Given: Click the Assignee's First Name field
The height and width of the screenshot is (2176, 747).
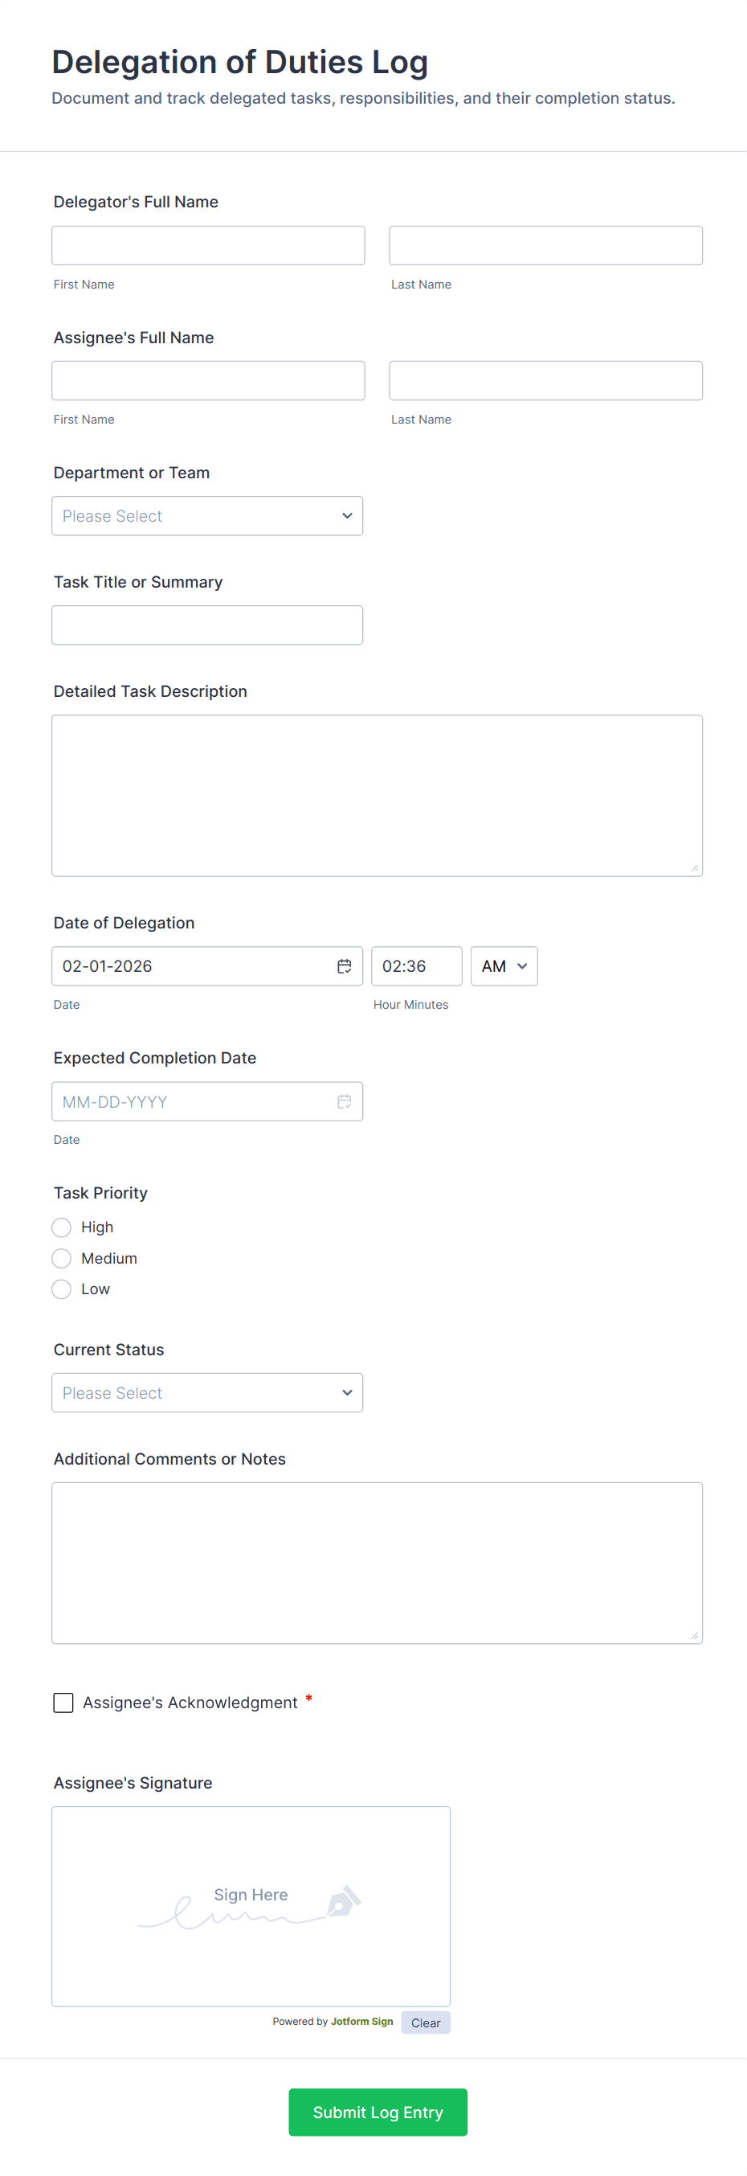Looking at the screenshot, I should pos(208,381).
